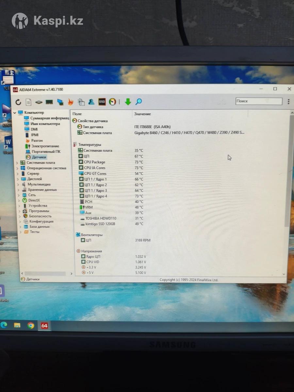Image resolution: width=294 pixels, height=392 pixels.
Task: Open the sensor gauge toolbar icon
Action: coord(112,102)
